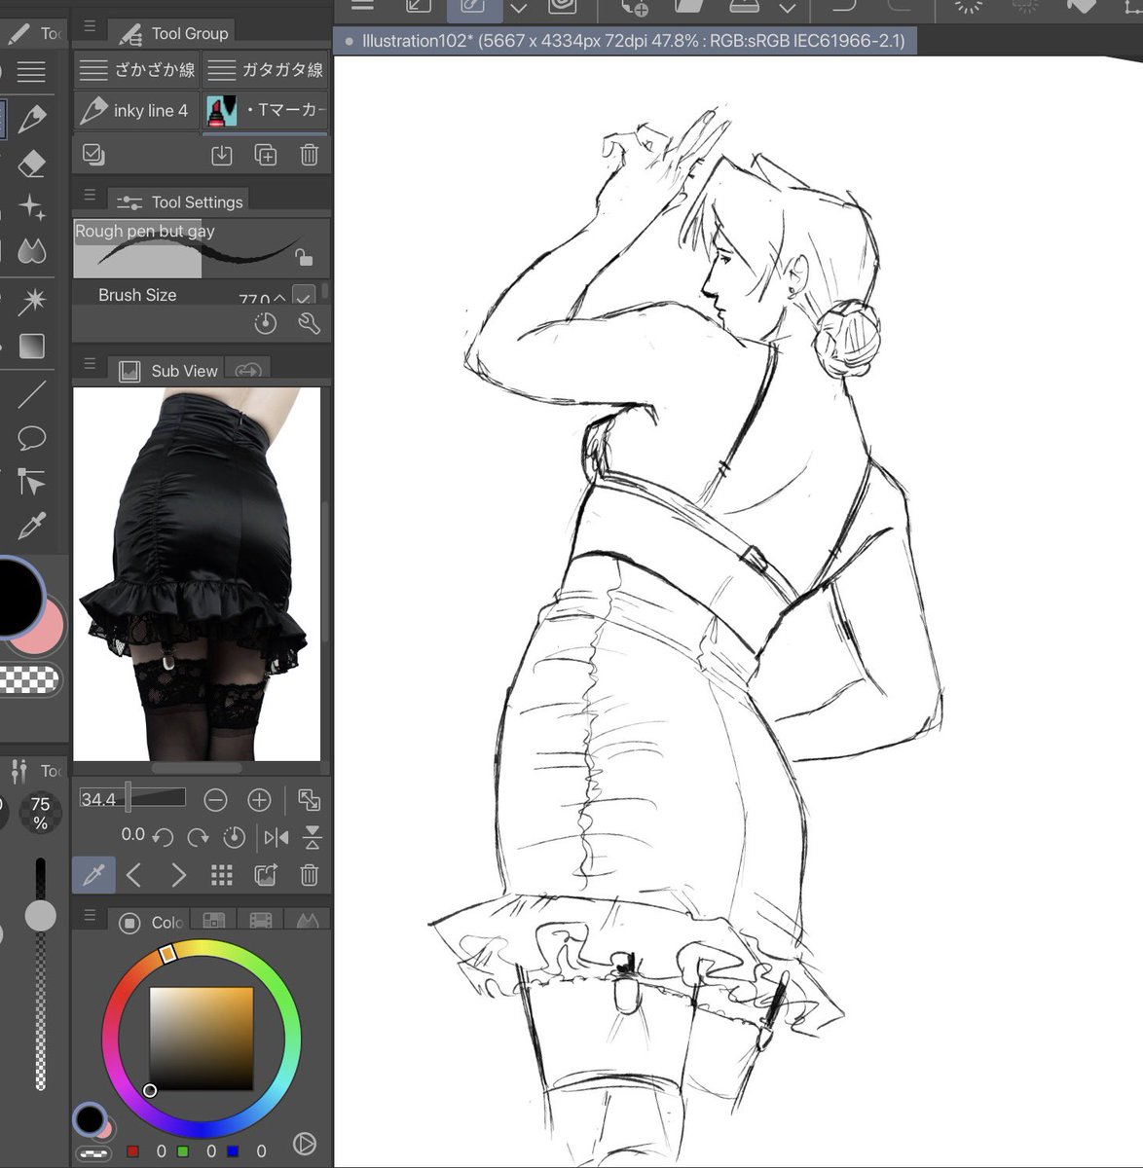1143x1168 pixels.
Task: Select the straight line Figure tool
Action: click(32, 394)
